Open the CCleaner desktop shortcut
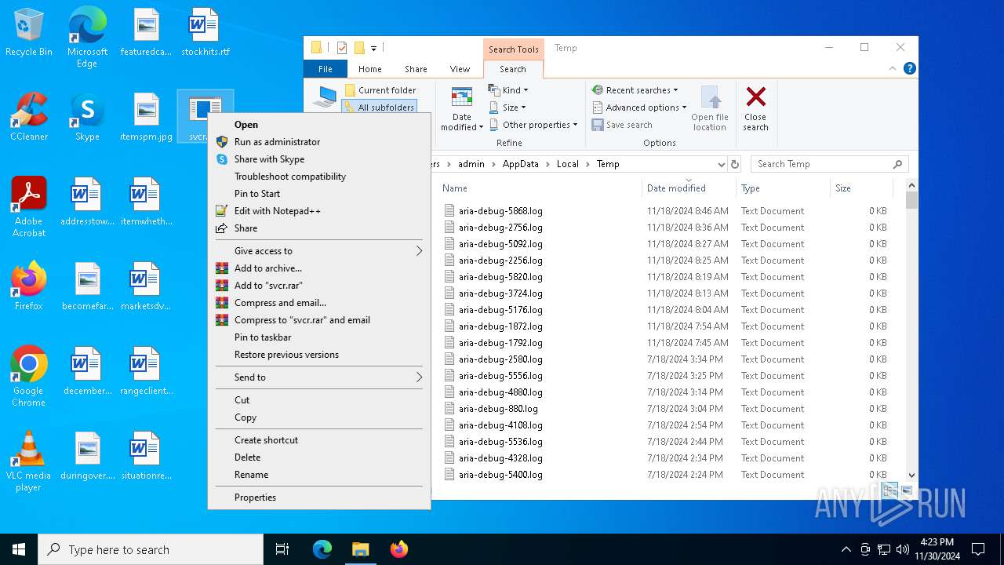This screenshot has height=565, width=1004. pyautogui.click(x=29, y=118)
